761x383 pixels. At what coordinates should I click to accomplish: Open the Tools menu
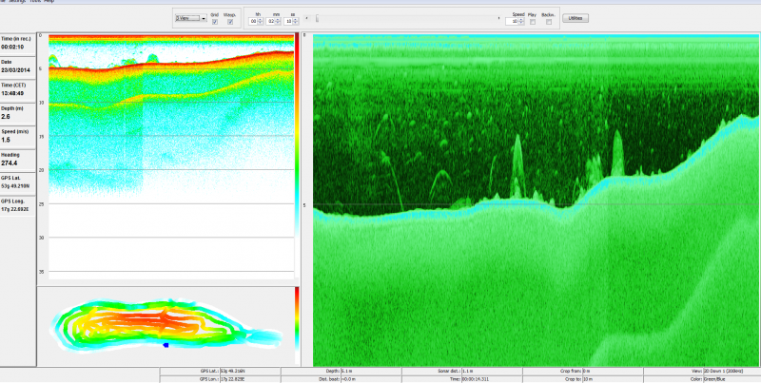pyautogui.click(x=35, y=2)
